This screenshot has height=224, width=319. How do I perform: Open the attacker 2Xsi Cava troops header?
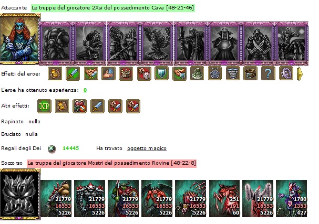[x=112, y=8]
